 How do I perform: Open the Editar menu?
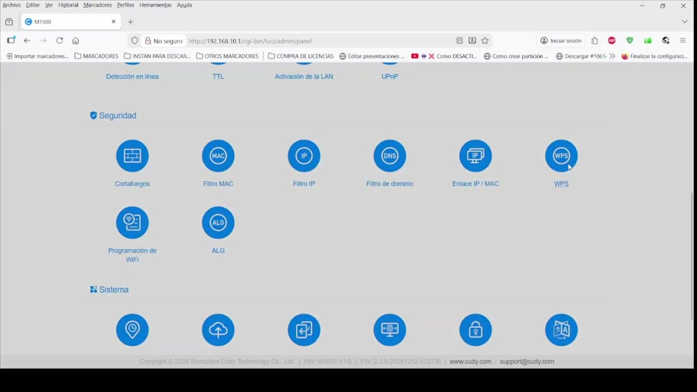[33, 5]
